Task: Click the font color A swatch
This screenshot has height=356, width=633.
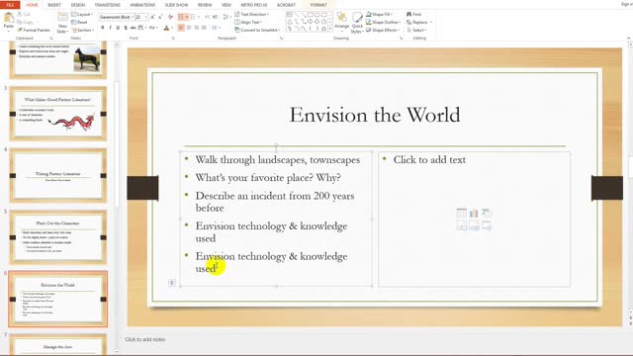Action: tap(166, 28)
